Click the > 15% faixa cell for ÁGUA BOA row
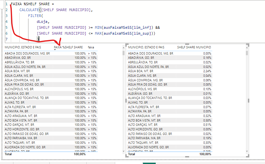Viewport: 265px width, 164px height. coord(92,71)
